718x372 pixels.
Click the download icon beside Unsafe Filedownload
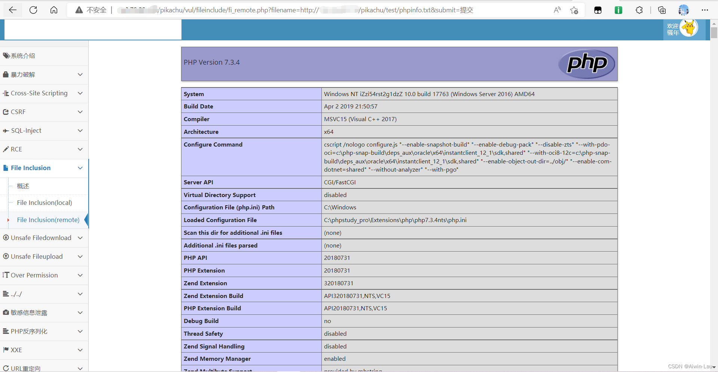[6, 237]
